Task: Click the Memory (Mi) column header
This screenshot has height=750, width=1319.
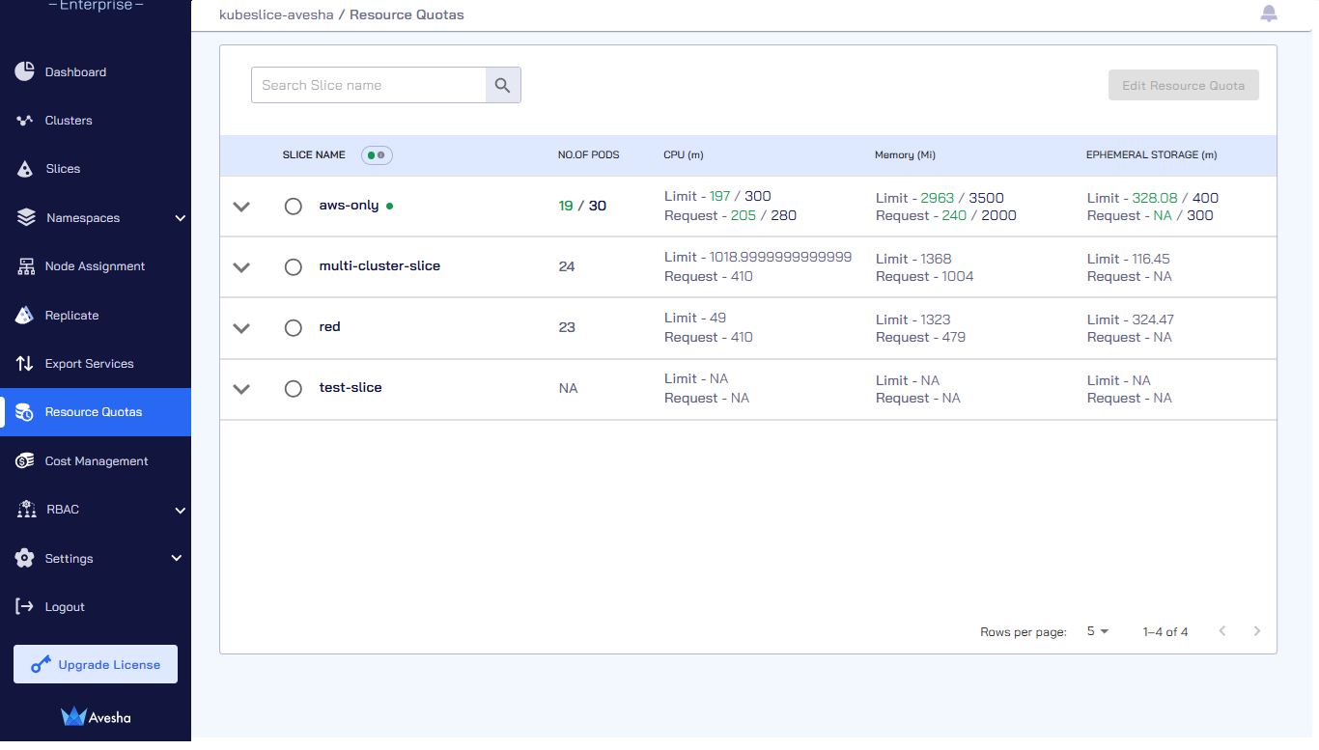Action: [905, 154]
